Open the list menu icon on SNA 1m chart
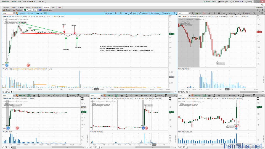This screenshot has width=265, height=149. pos(174,13)
